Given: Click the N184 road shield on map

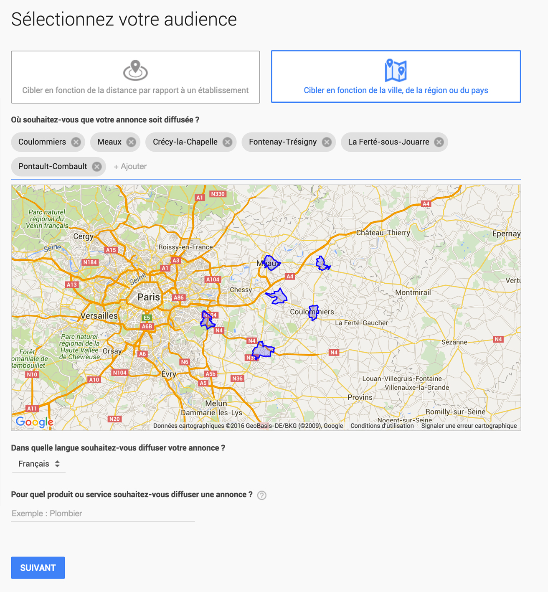Looking at the screenshot, I should (x=90, y=262).
